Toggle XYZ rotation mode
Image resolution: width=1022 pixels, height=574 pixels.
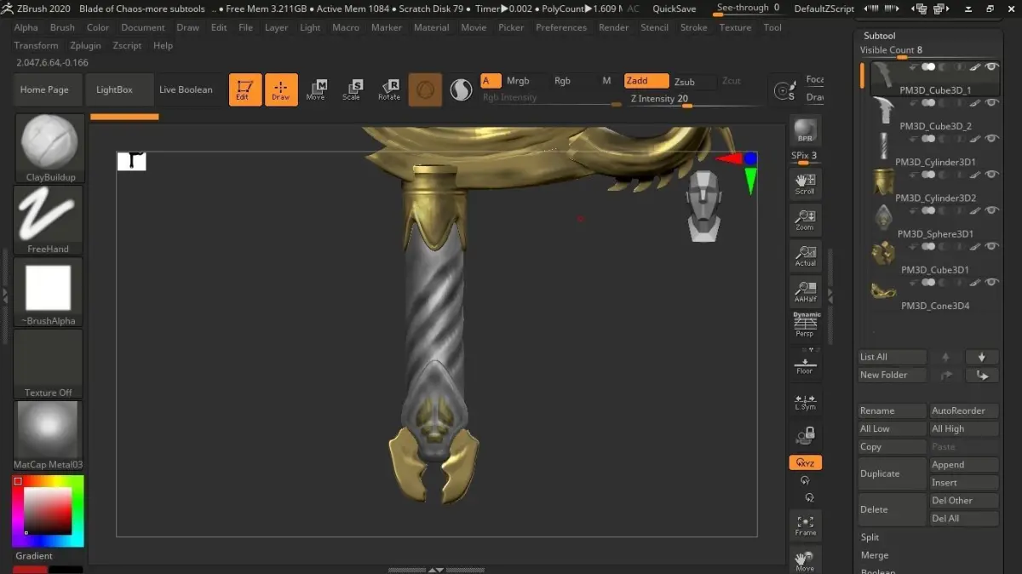(x=805, y=462)
